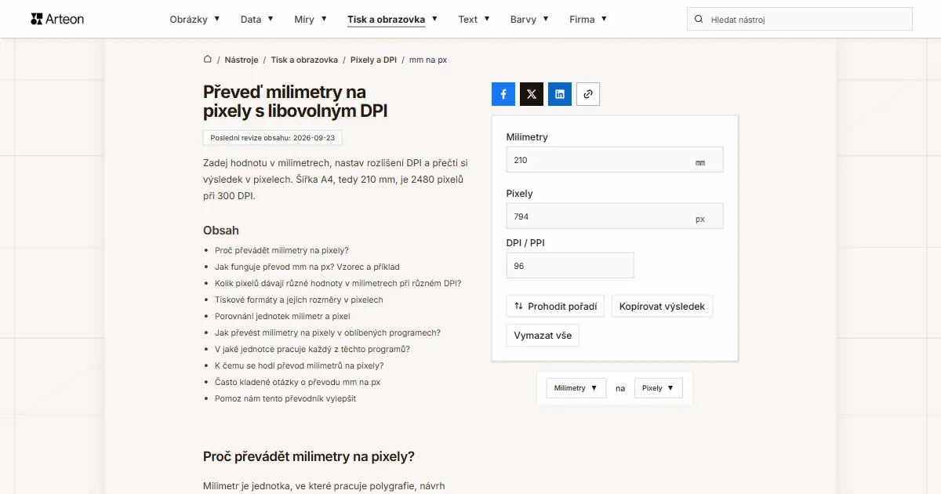Image resolution: width=941 pixels, height=494 pixels.
Task: Click the search magnifier icon
Action: 699,19
